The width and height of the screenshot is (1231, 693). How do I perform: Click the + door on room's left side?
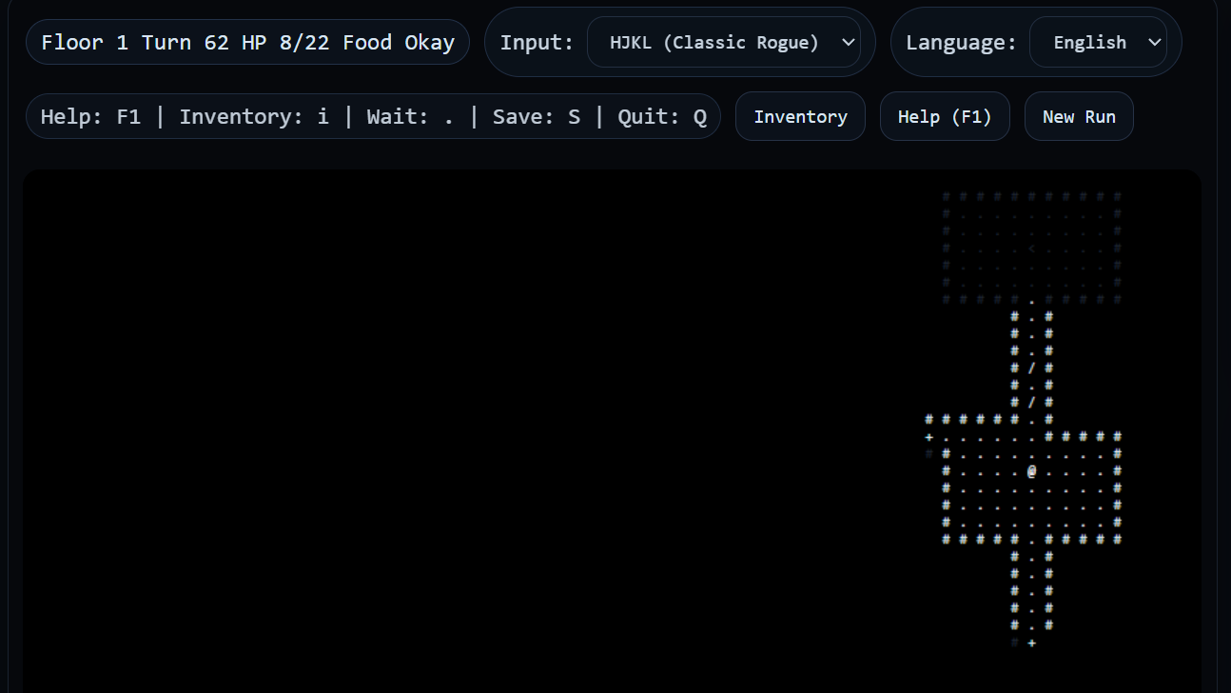point(928,437)
